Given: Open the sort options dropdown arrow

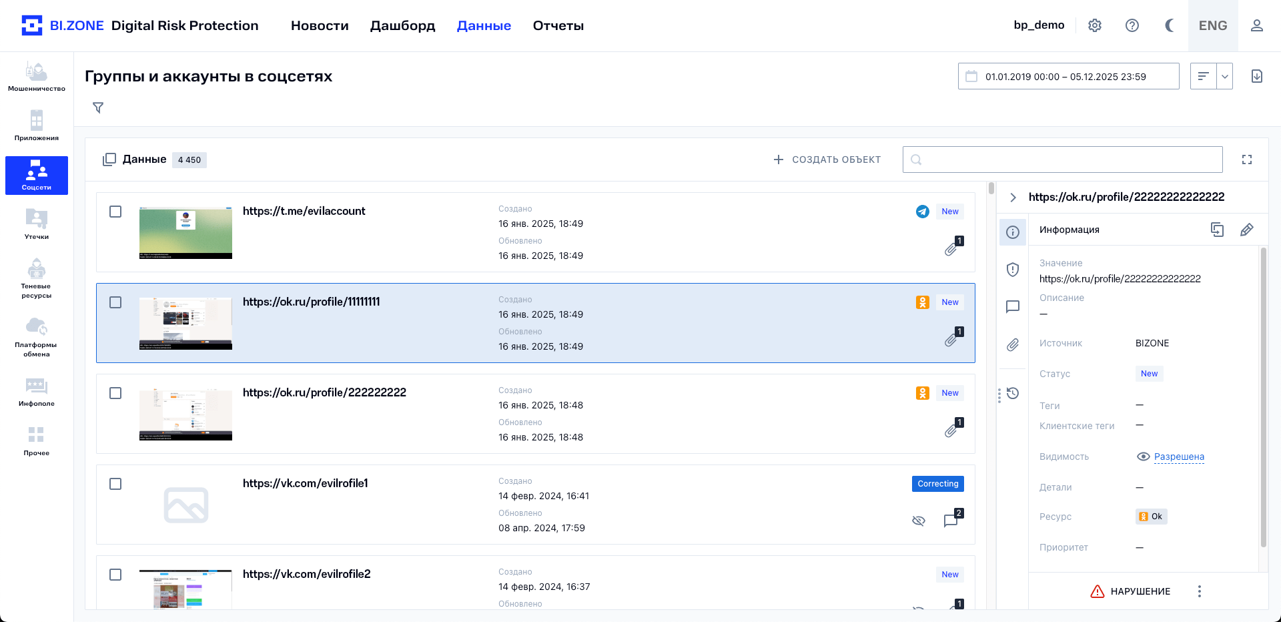Looking at the screenshot, I should pos(1225,76).
